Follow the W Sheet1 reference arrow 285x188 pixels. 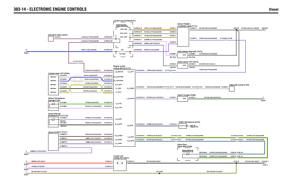[26, 51]
